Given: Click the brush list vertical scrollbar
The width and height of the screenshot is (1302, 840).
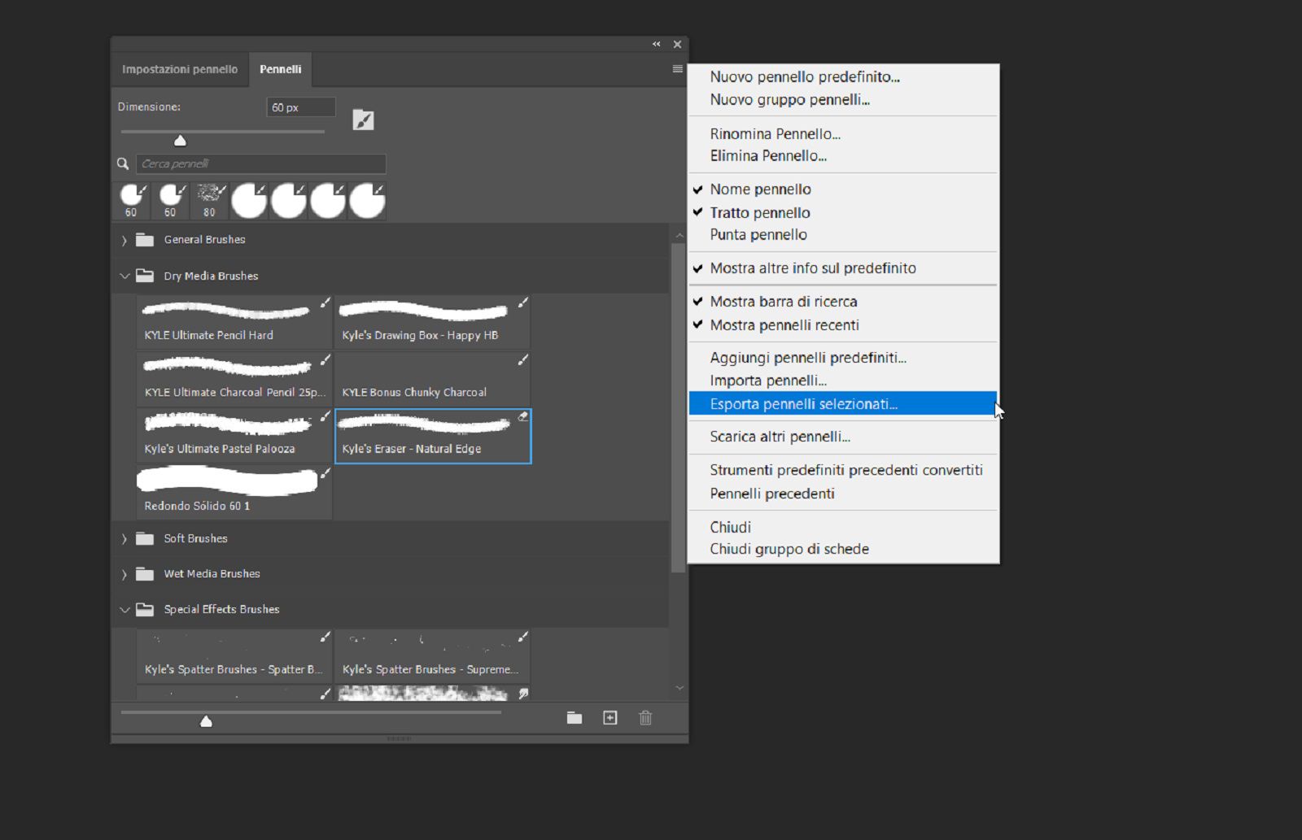Looking at the screenshot, I should tap(678, 407).
